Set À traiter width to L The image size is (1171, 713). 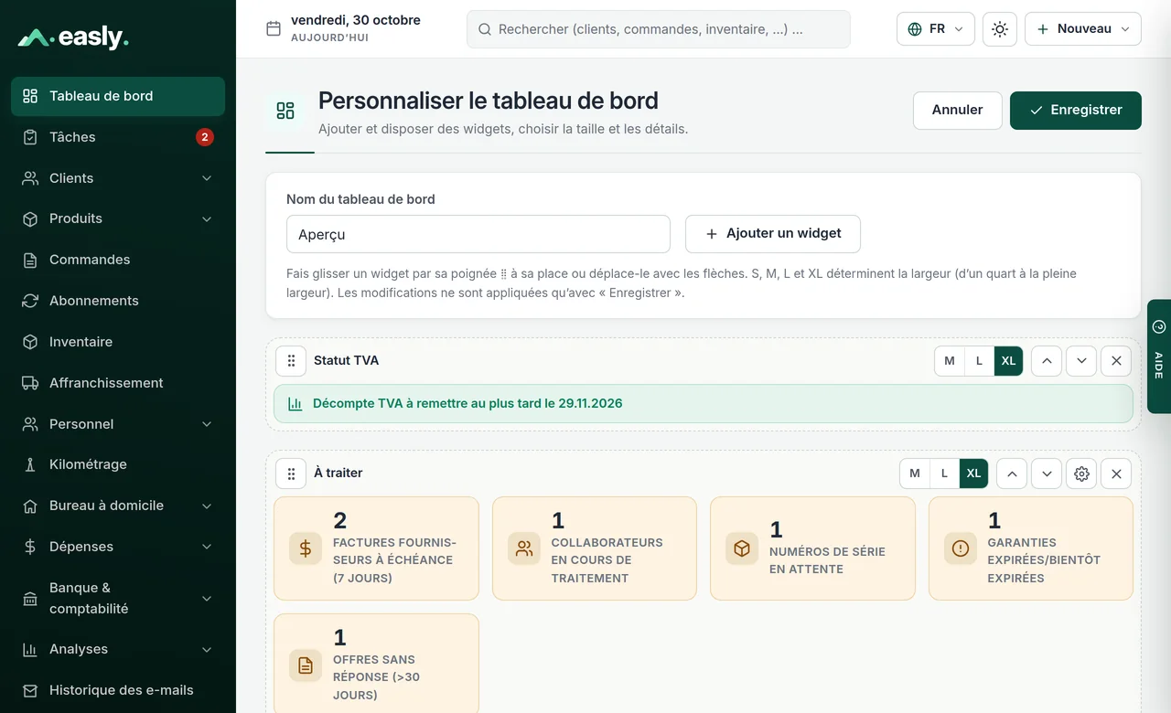(944, 474)
